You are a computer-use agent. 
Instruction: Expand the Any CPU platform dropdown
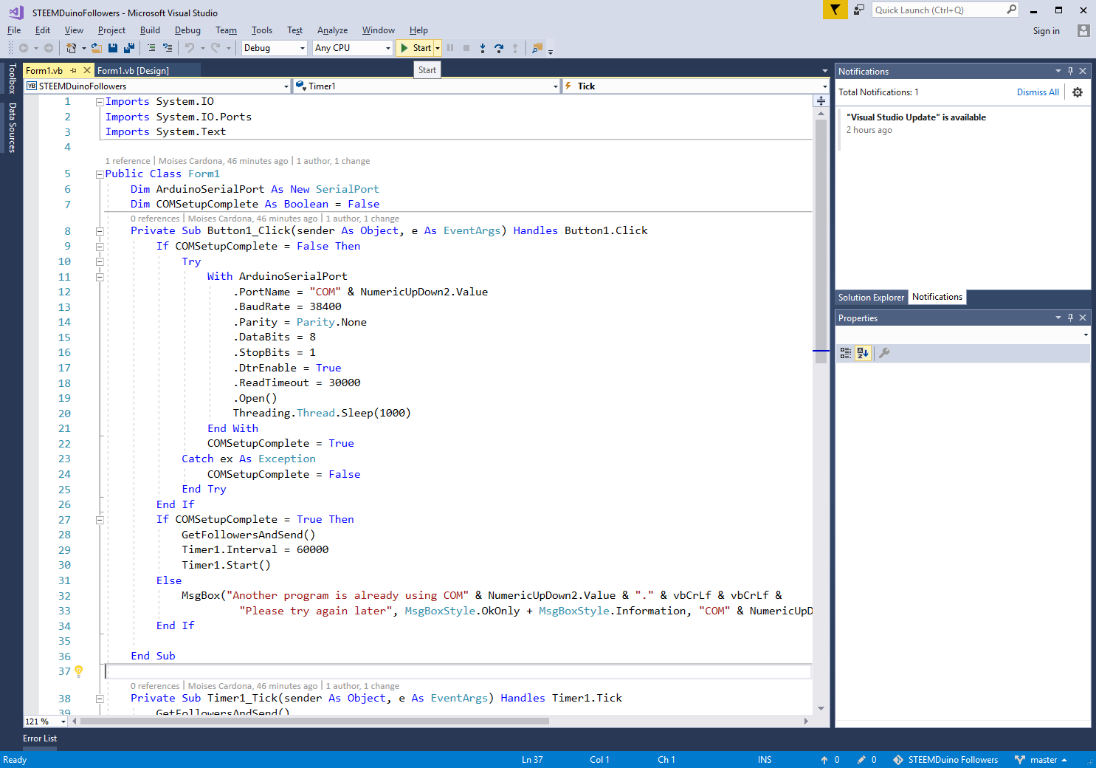[x=352, y=48]
